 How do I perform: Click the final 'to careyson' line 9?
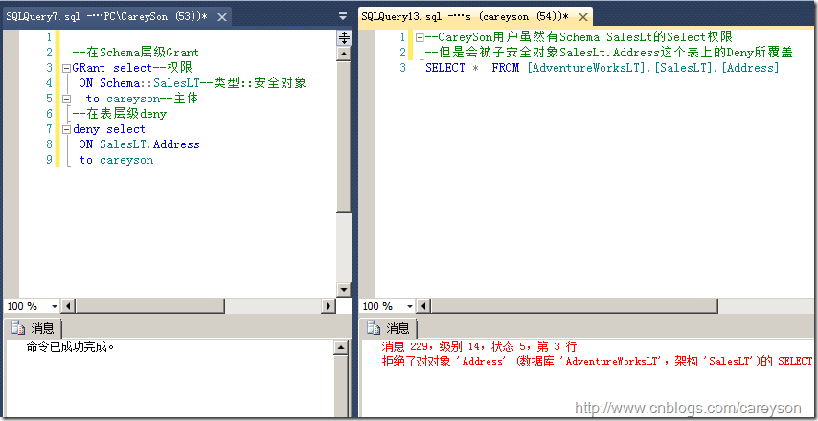116,160
